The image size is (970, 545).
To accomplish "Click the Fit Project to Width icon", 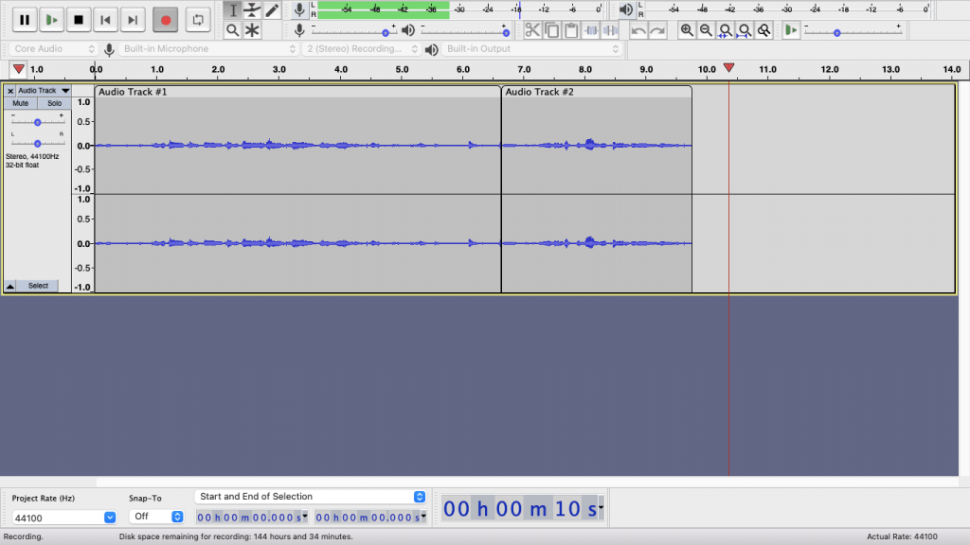I will 745,29.
